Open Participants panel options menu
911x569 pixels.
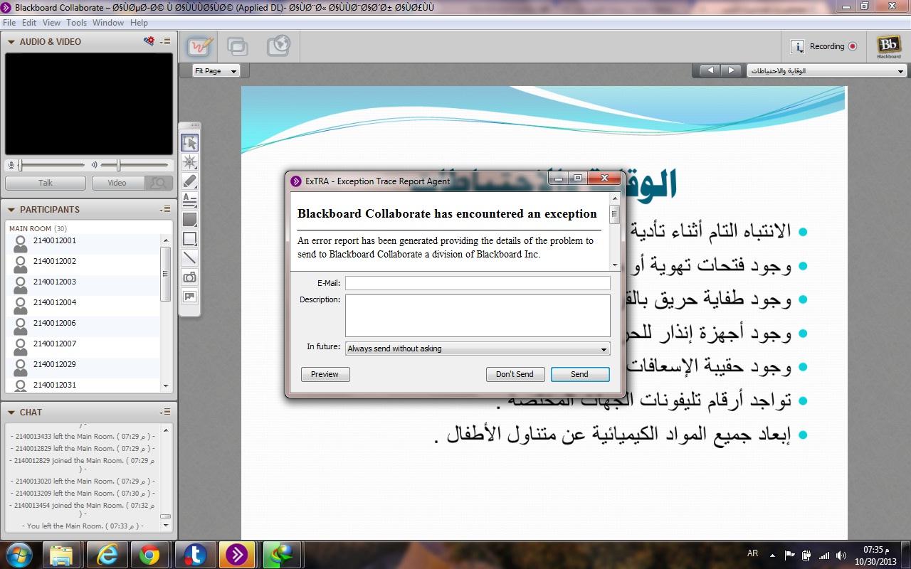click(x=165, y=209)
